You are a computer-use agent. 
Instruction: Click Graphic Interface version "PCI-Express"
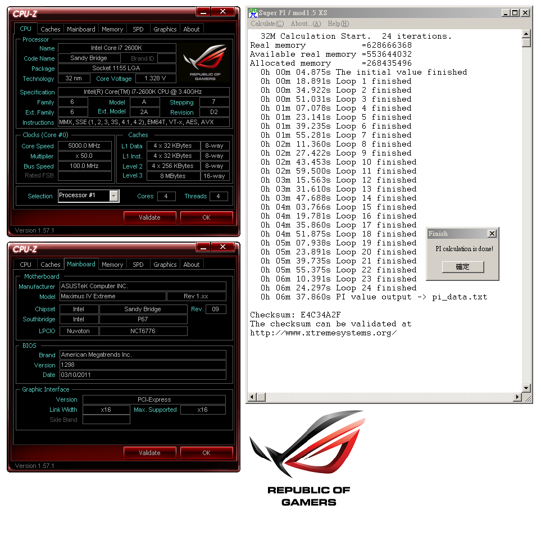tap(154, 399)
